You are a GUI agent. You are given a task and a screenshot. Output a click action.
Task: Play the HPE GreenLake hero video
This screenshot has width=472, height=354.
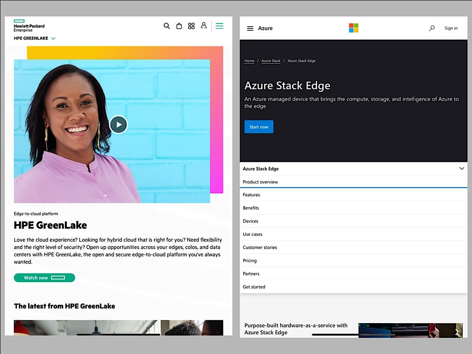[118, 124]
